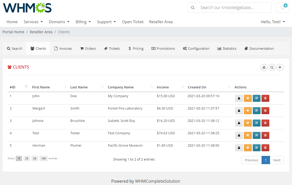Log in as client Herman Plumer
This screenshot has height=185, width=292.
pyautogui.click(x=239, y=148)
